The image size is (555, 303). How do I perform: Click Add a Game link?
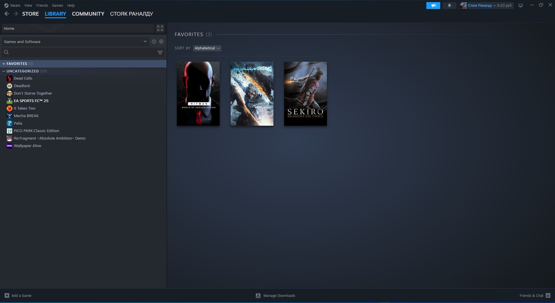click(21, 296)
